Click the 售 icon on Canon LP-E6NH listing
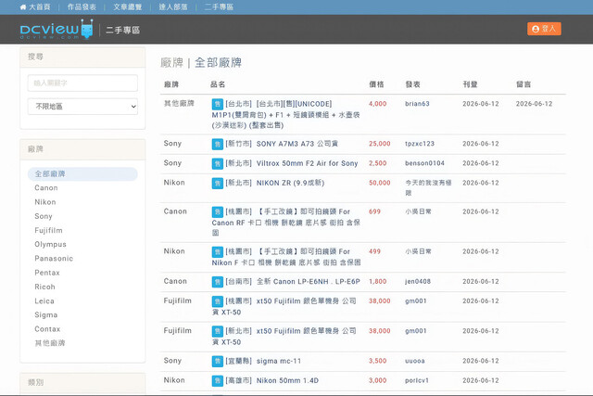The height and width of the screenshot is (396, 593). pyautogui.click(x=218, y=282)
